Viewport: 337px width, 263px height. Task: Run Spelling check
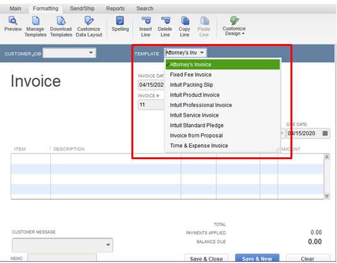pyautogui.click(x=120, y=24)
